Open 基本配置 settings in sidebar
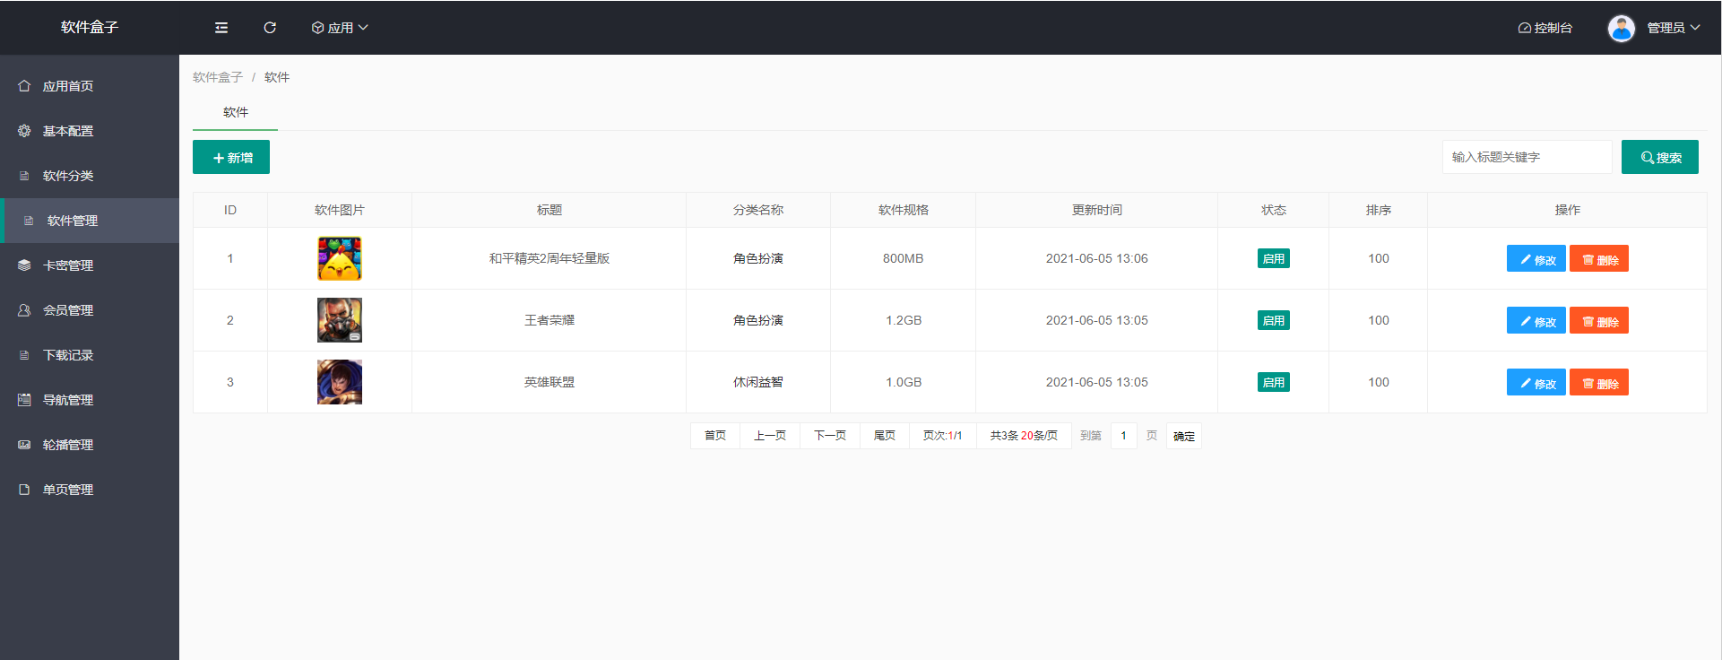 [68, 131]
